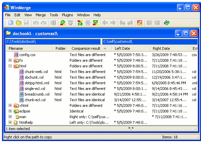201x143 pixels.
Task: Click the '*.*' filter status text
Action: (131, 128)
